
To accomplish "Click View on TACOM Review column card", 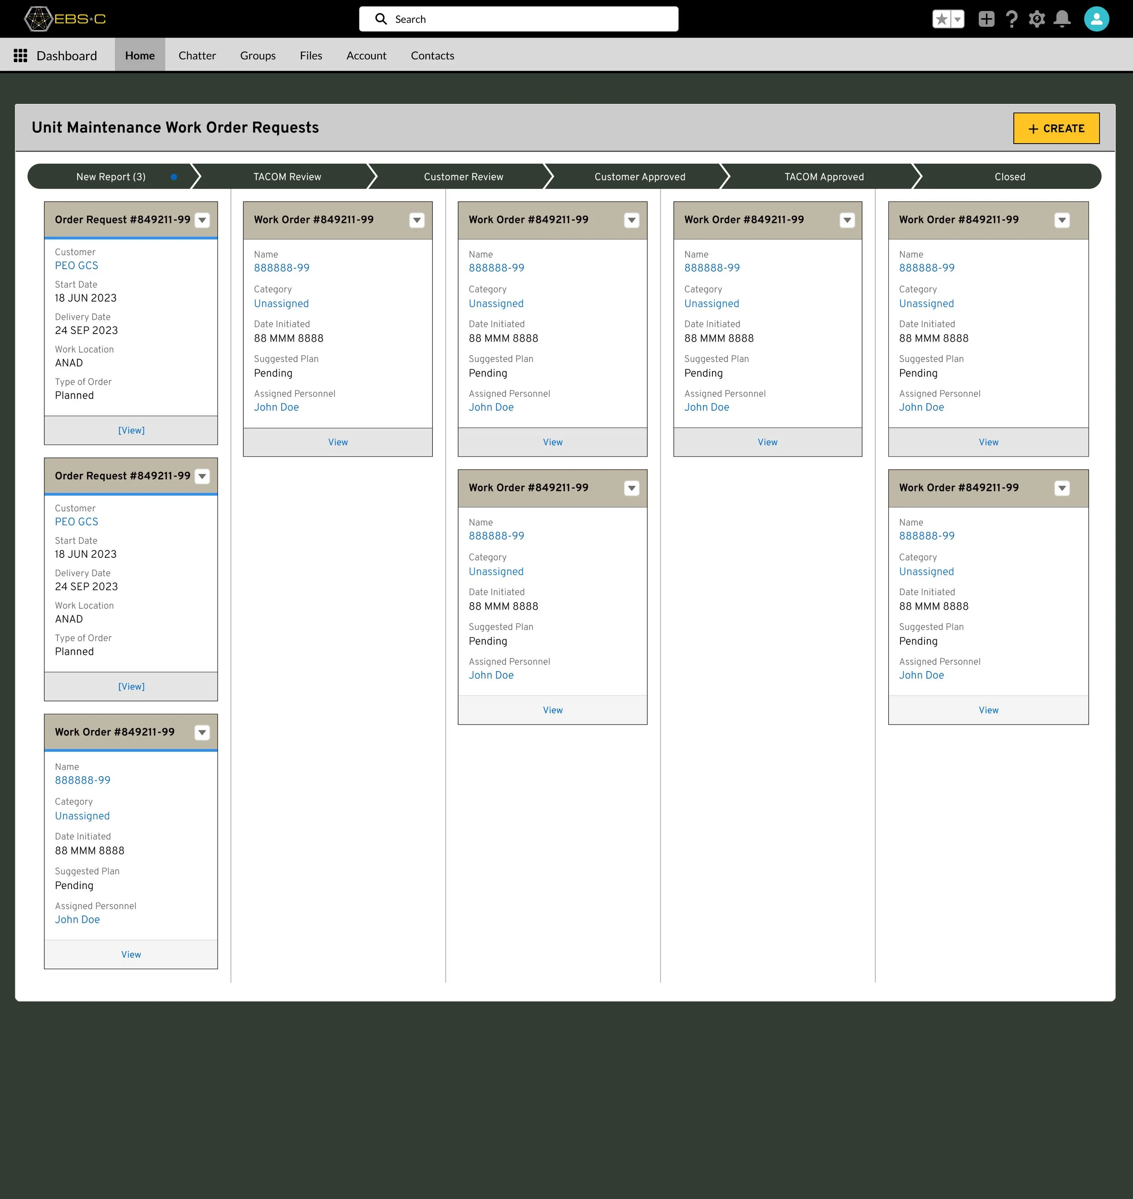I will 338,443.
